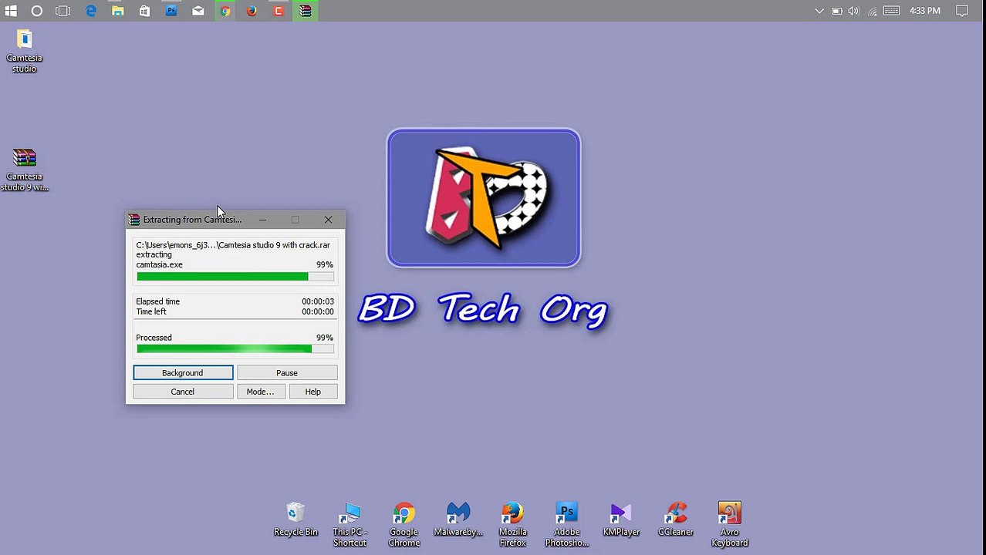Image resolution: width=986 pixels, height=555 pixels.
Task: Click the Background button
Action: click(x=183, y=373)
